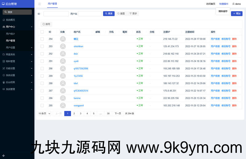This screenshot has width=246, height=159.
Task: Click the blue 搜索 search button
Action: coord(109,14)
